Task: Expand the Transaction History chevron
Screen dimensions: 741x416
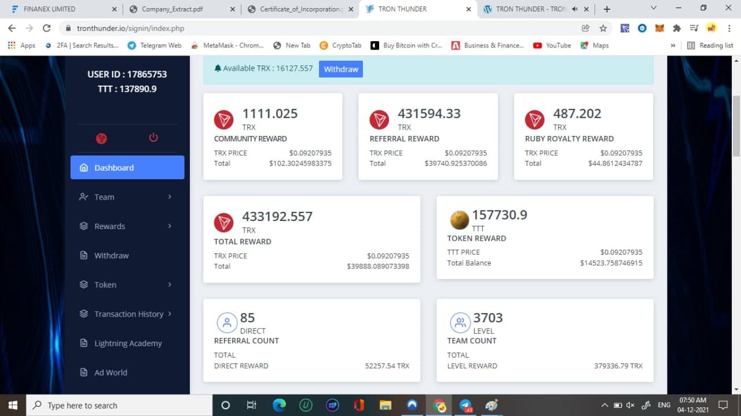Action: click(170, 314)
